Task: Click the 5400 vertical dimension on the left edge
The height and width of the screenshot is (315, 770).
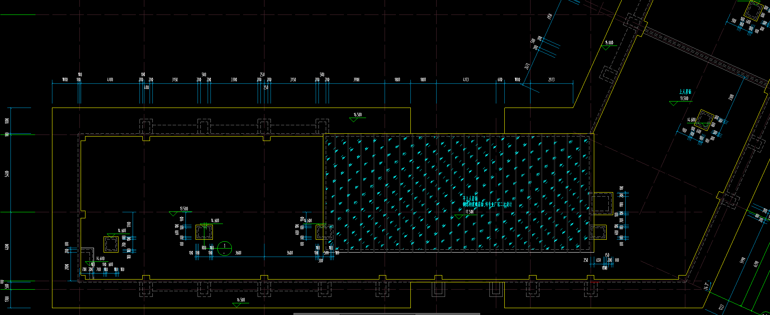Action: pyautogui.click(x=6, y=174)
